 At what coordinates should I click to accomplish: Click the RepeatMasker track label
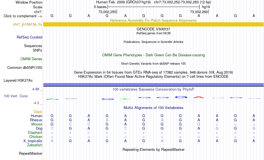(x=31, y=153)
